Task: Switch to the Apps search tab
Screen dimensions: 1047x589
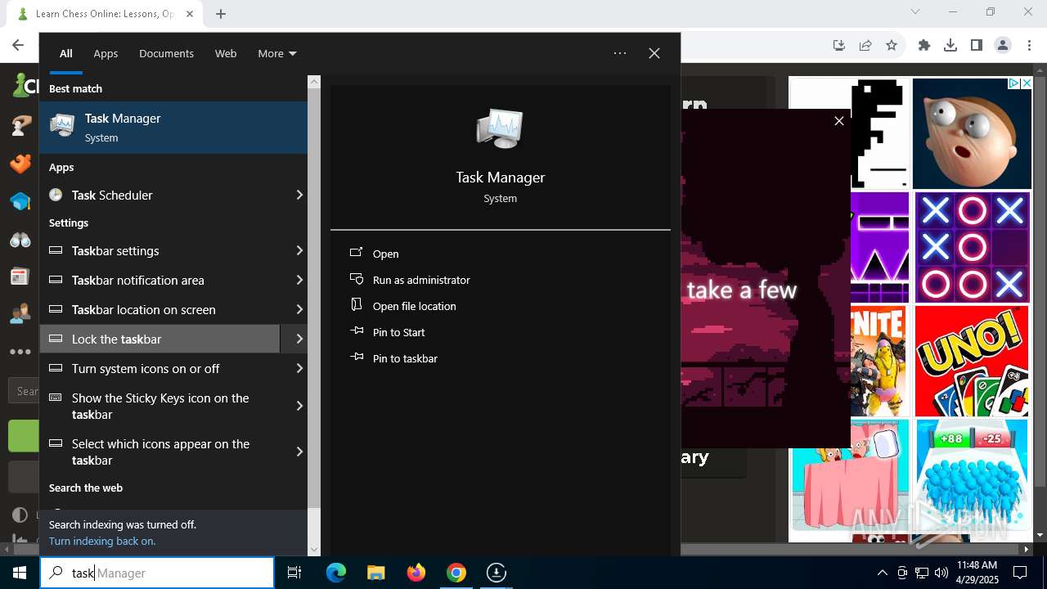Action: pos(106,53)
